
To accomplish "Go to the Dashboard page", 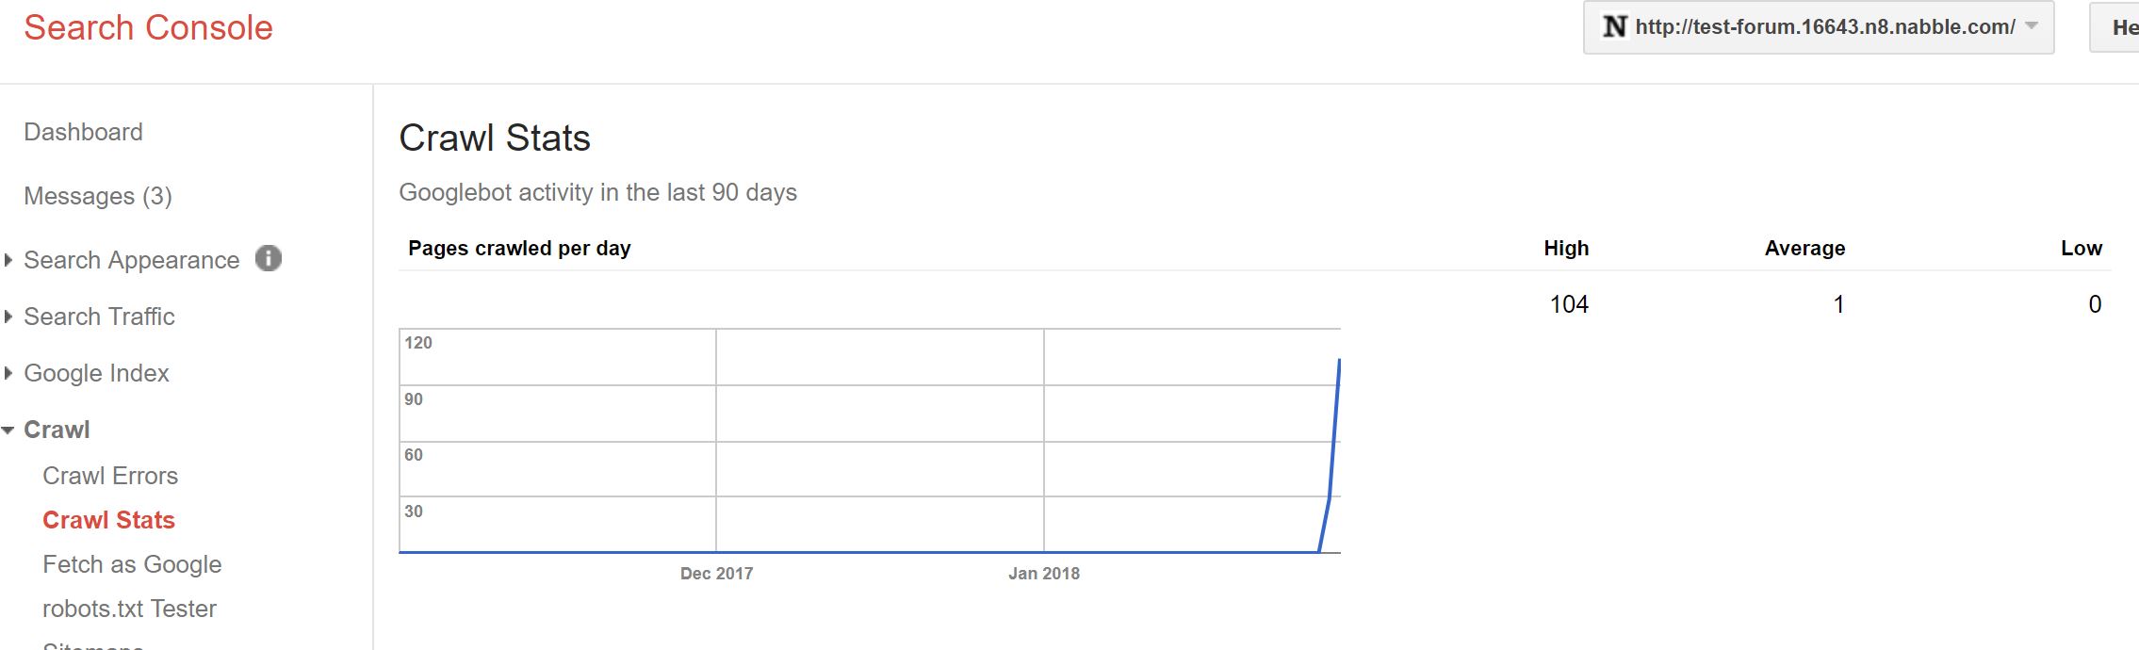I will click(x=83, y=132).
